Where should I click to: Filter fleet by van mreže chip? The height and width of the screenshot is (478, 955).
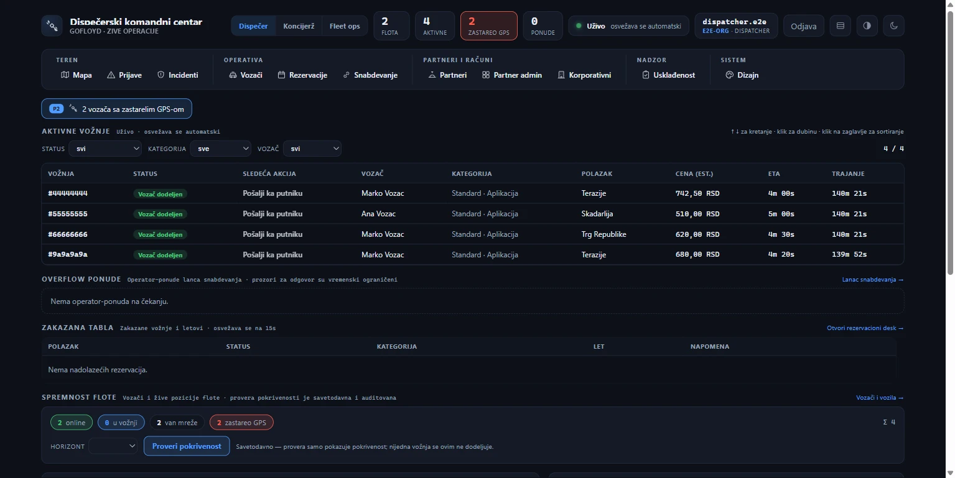tap(177, 423)
